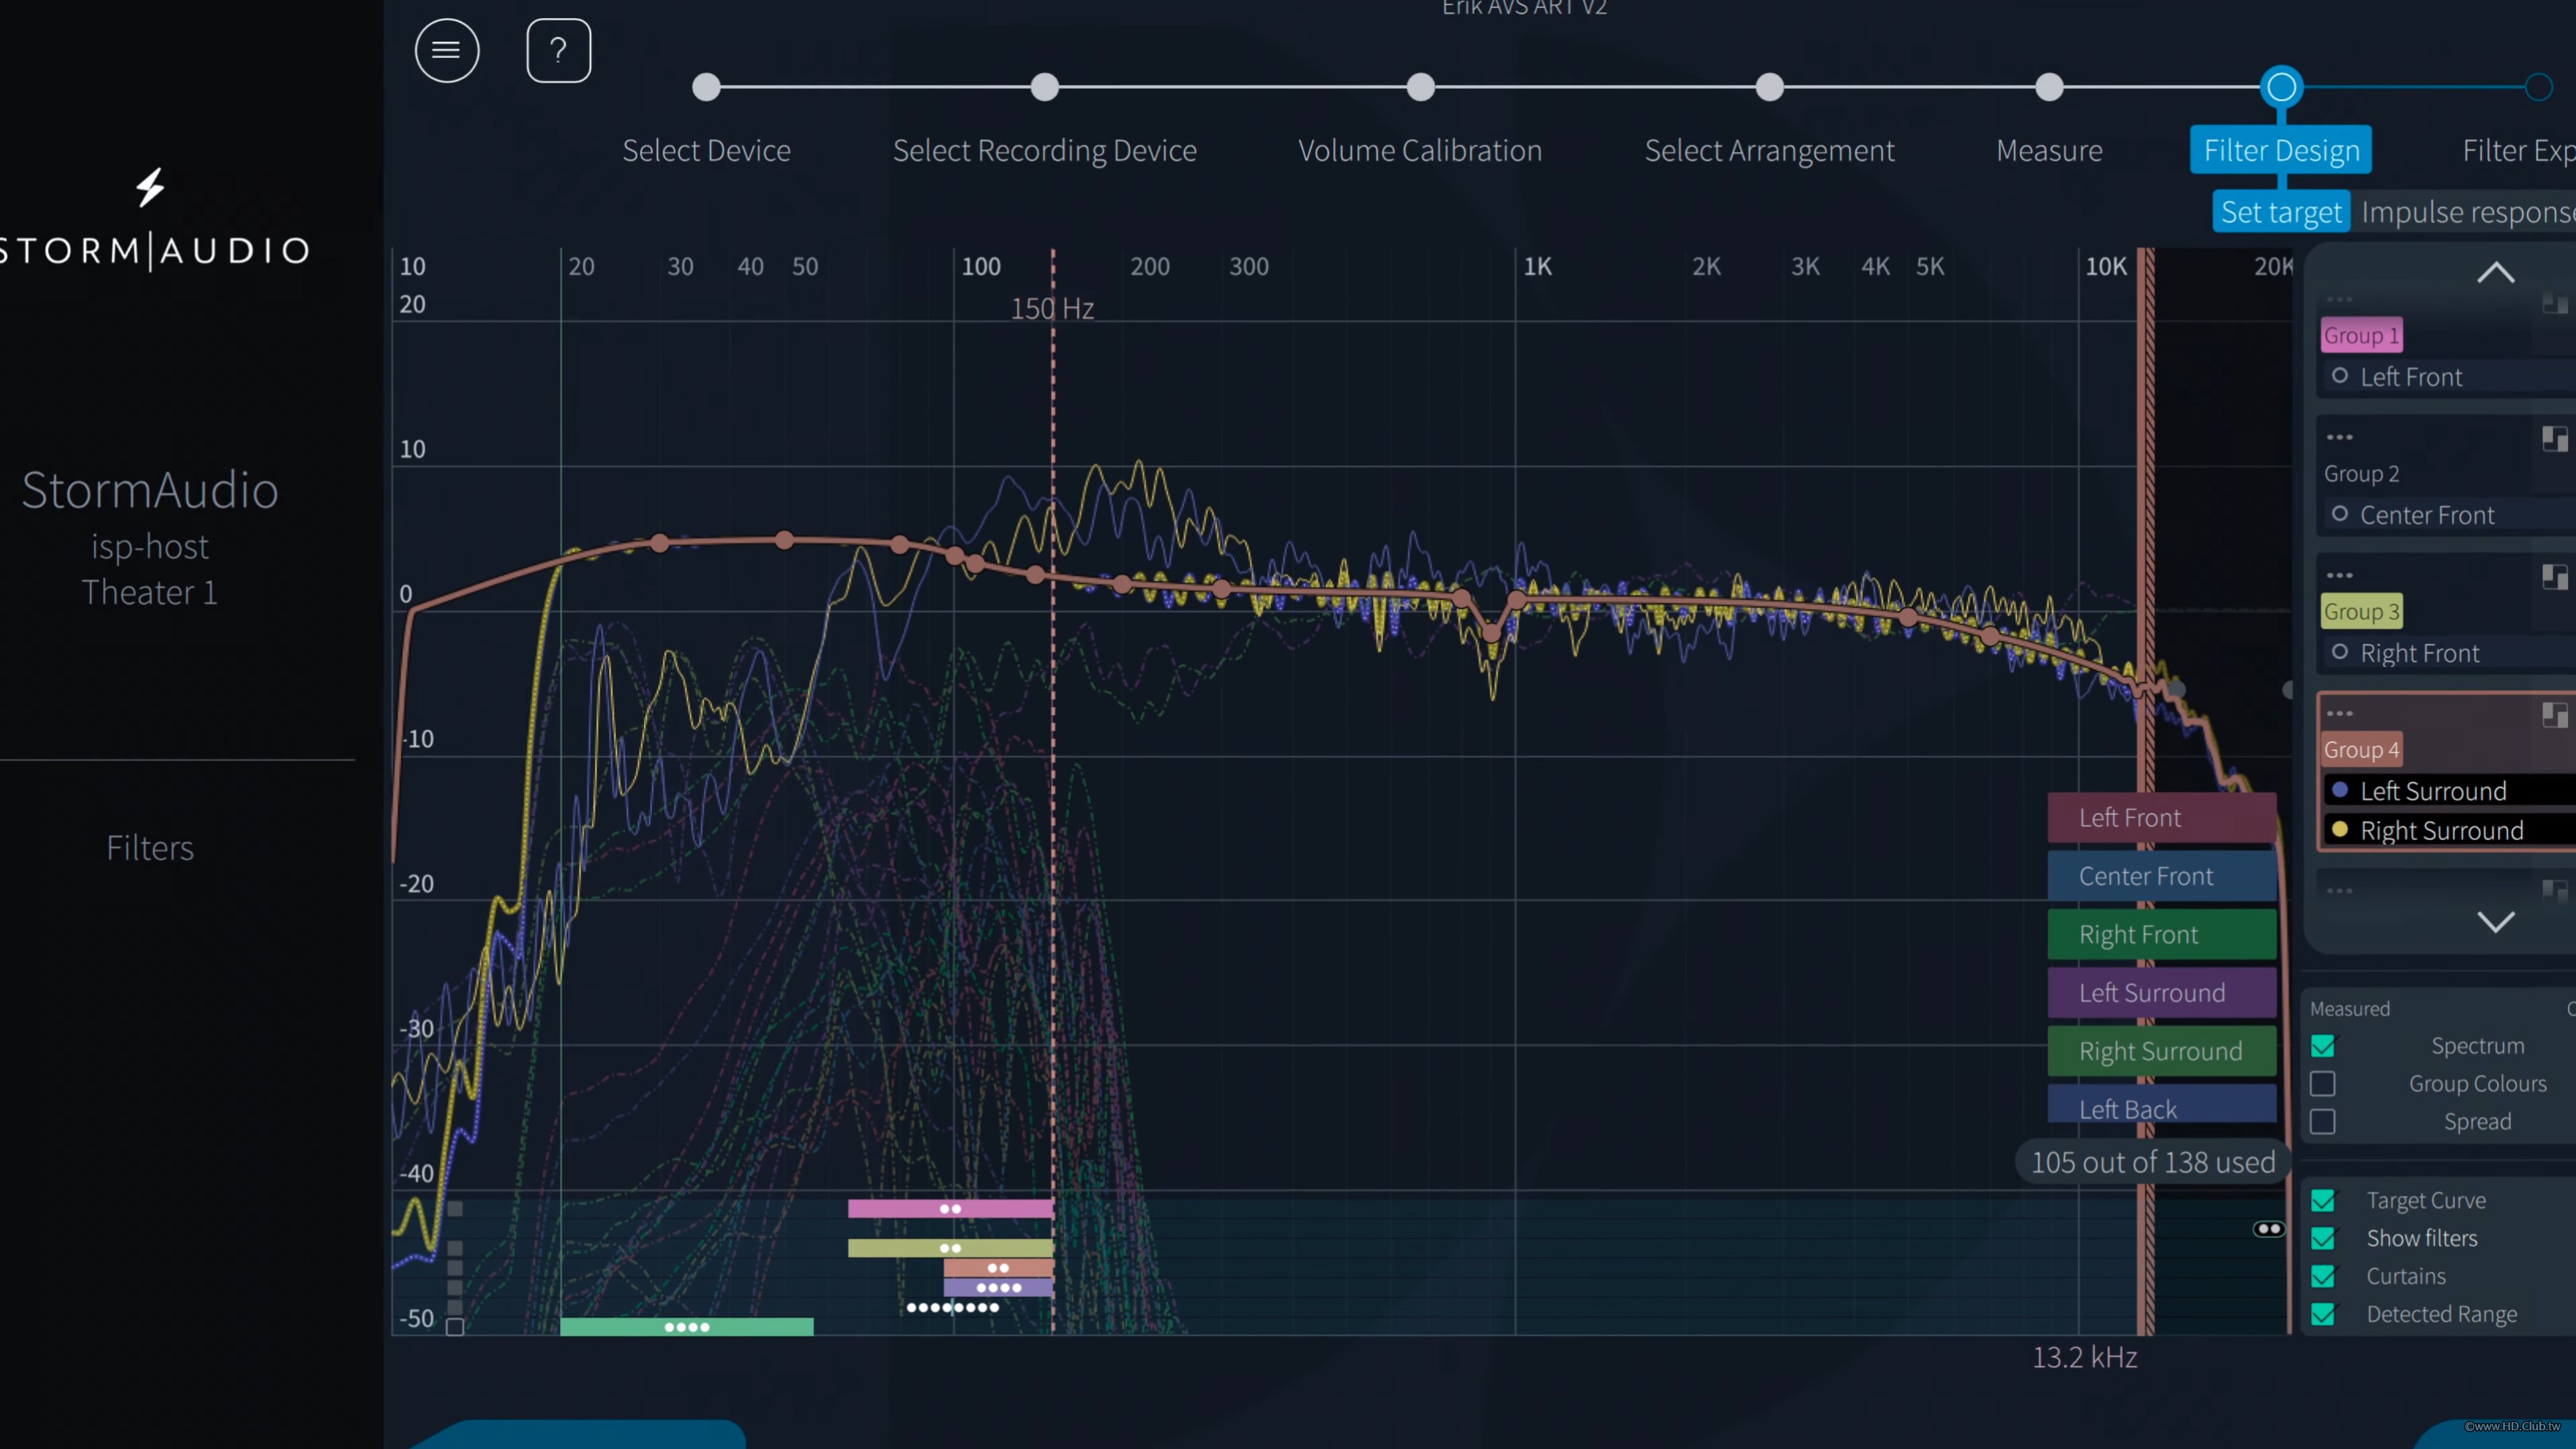Enable the Group Colours checkbox
Viewport: 2576px width, 1449px height.
(x=2323, y=1084)
